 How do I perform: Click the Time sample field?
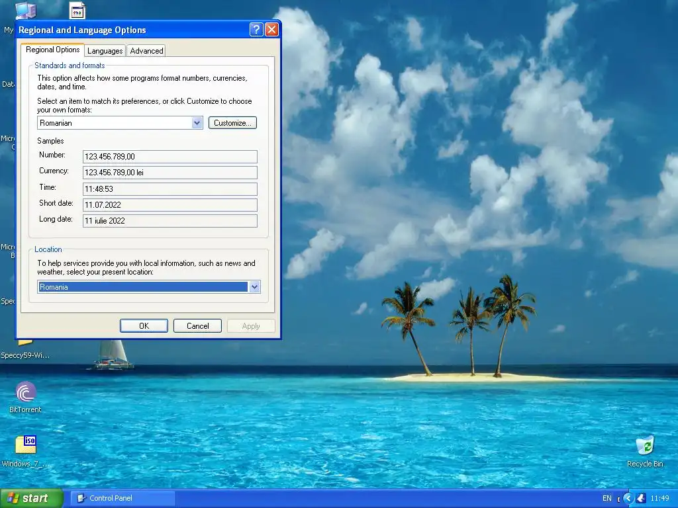[x=170, y=189]
